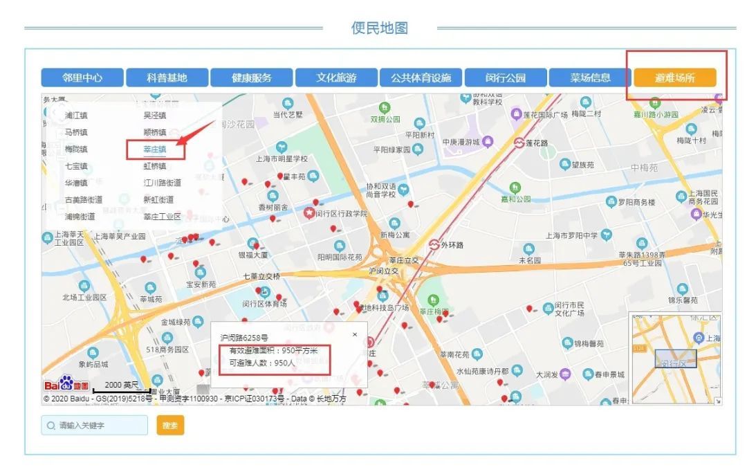Click the 莘南花苑 residence marker
The image size is (747, 472).
pyautogui.click(x=477, y=354)
